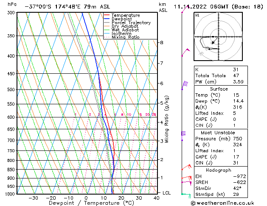Click the Most Unstable CAPE value 17
Screen dimensions: 267x206
click(x=236, y=157)
